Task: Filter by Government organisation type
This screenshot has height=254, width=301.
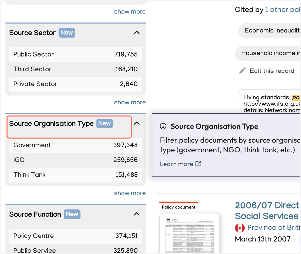Action: coord(76,145)
